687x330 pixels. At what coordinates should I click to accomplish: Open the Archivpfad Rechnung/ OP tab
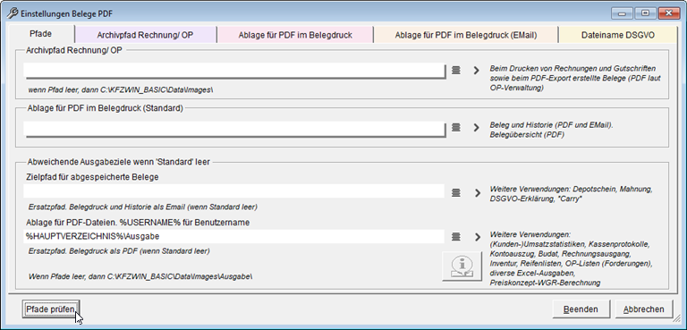[x=145, y=35]
